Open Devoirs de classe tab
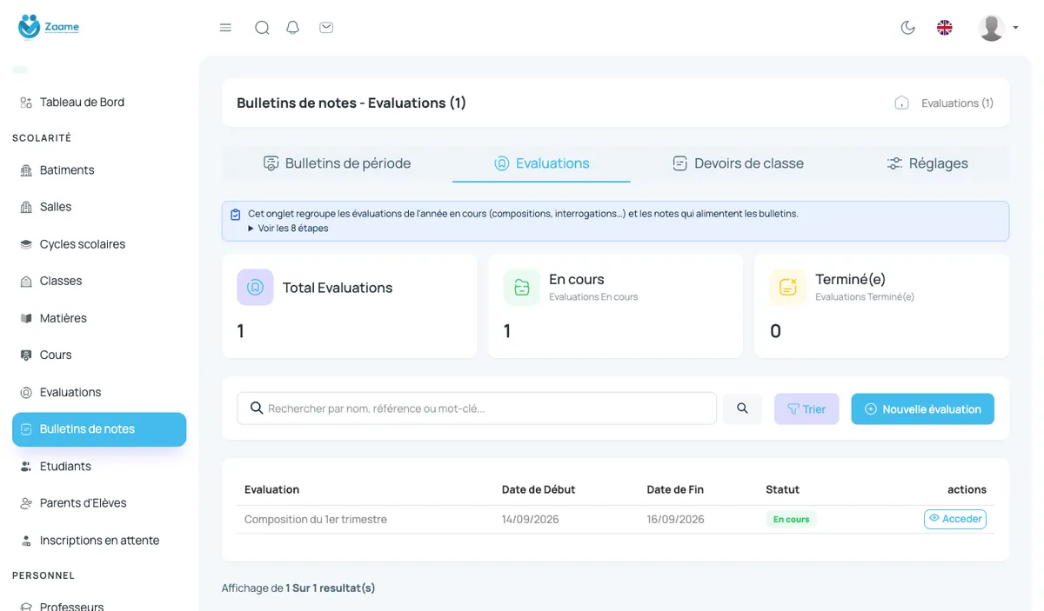1044x611 pixels. point(738,163)
